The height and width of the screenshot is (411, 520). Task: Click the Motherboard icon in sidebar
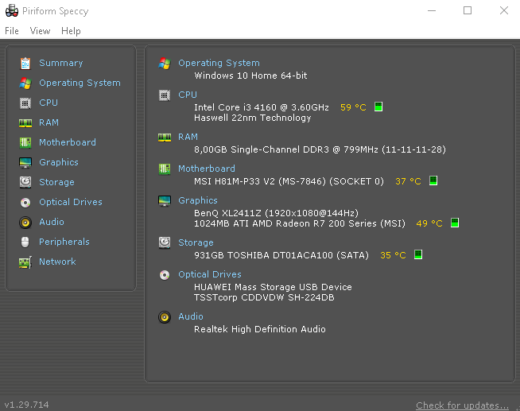point(25,143)
